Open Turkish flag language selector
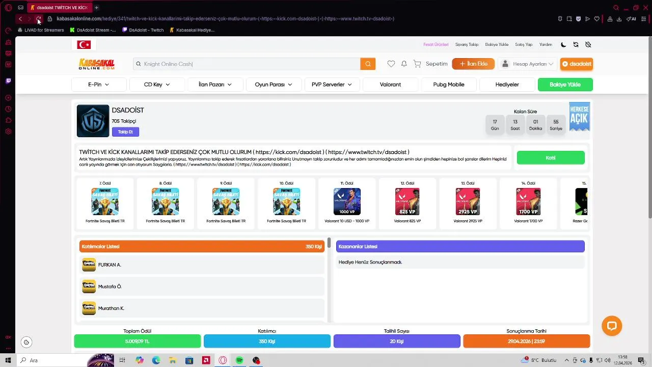This screenshot has width=652, height=367. (x=84, y=45)
